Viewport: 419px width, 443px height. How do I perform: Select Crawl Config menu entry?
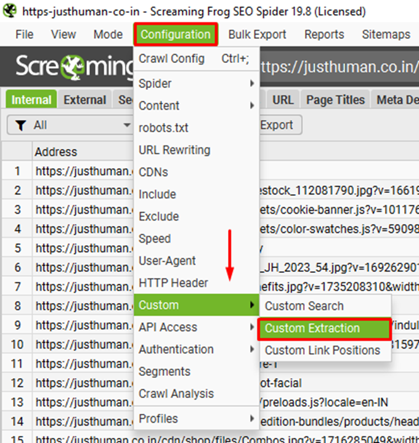pyautogui.click(x=197, y=59)
